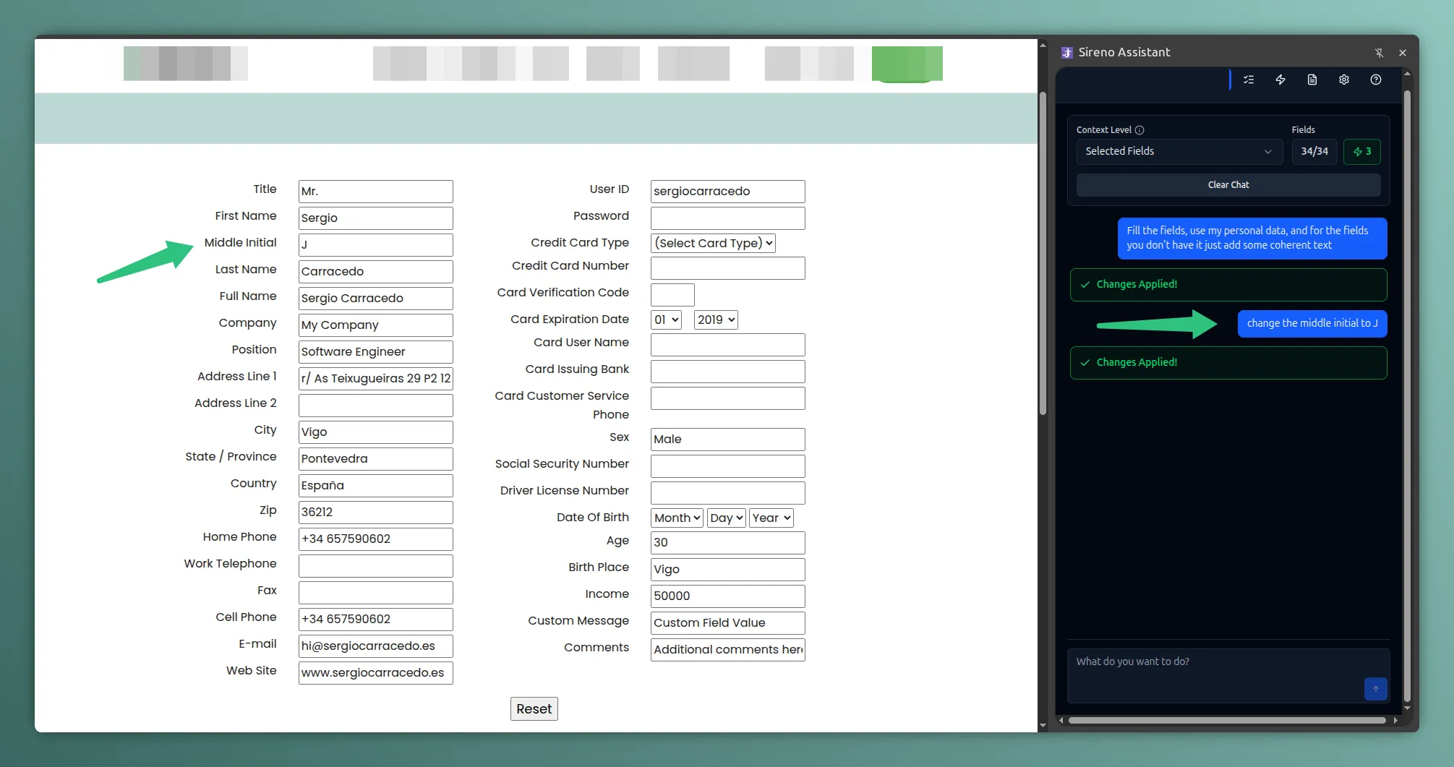1454x767 pixels.
Task: Open the Credit Card Type dropdown
Action: 713,244
